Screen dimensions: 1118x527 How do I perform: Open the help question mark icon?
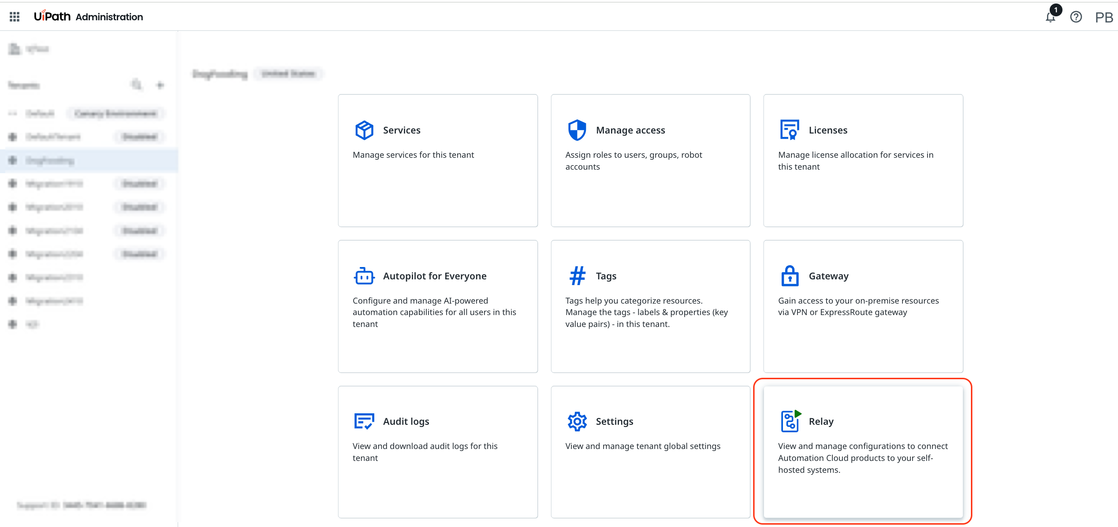point(1076,17)
